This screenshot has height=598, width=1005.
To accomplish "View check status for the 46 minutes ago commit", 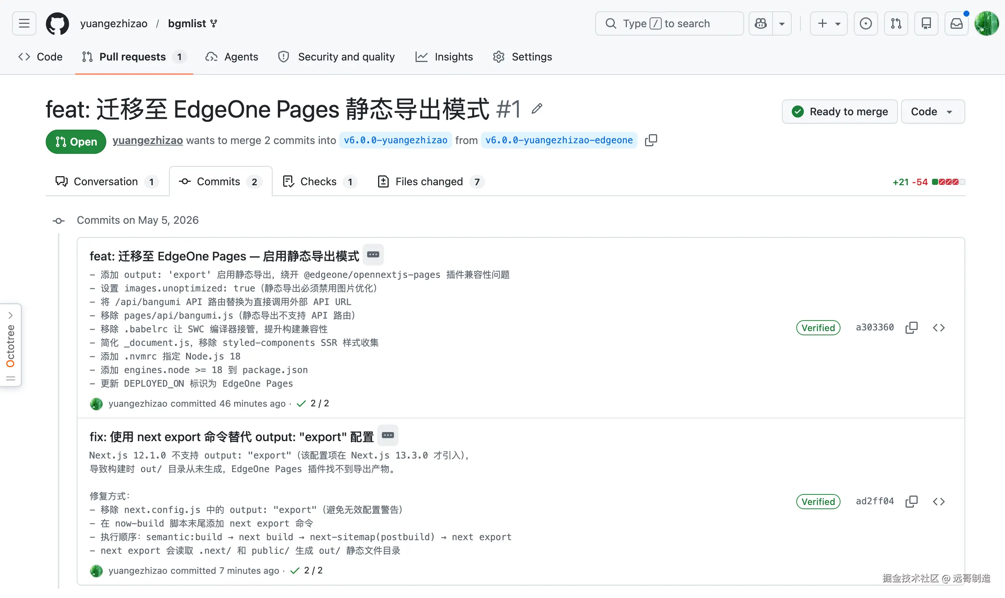I will (313, 403).
